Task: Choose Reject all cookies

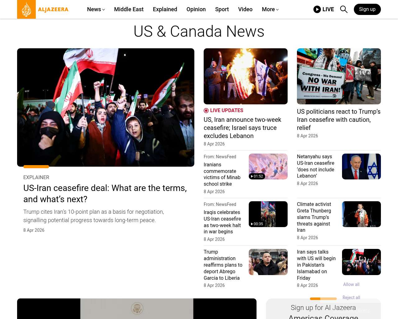Action: pyautogui.click(x=351, y=298)
